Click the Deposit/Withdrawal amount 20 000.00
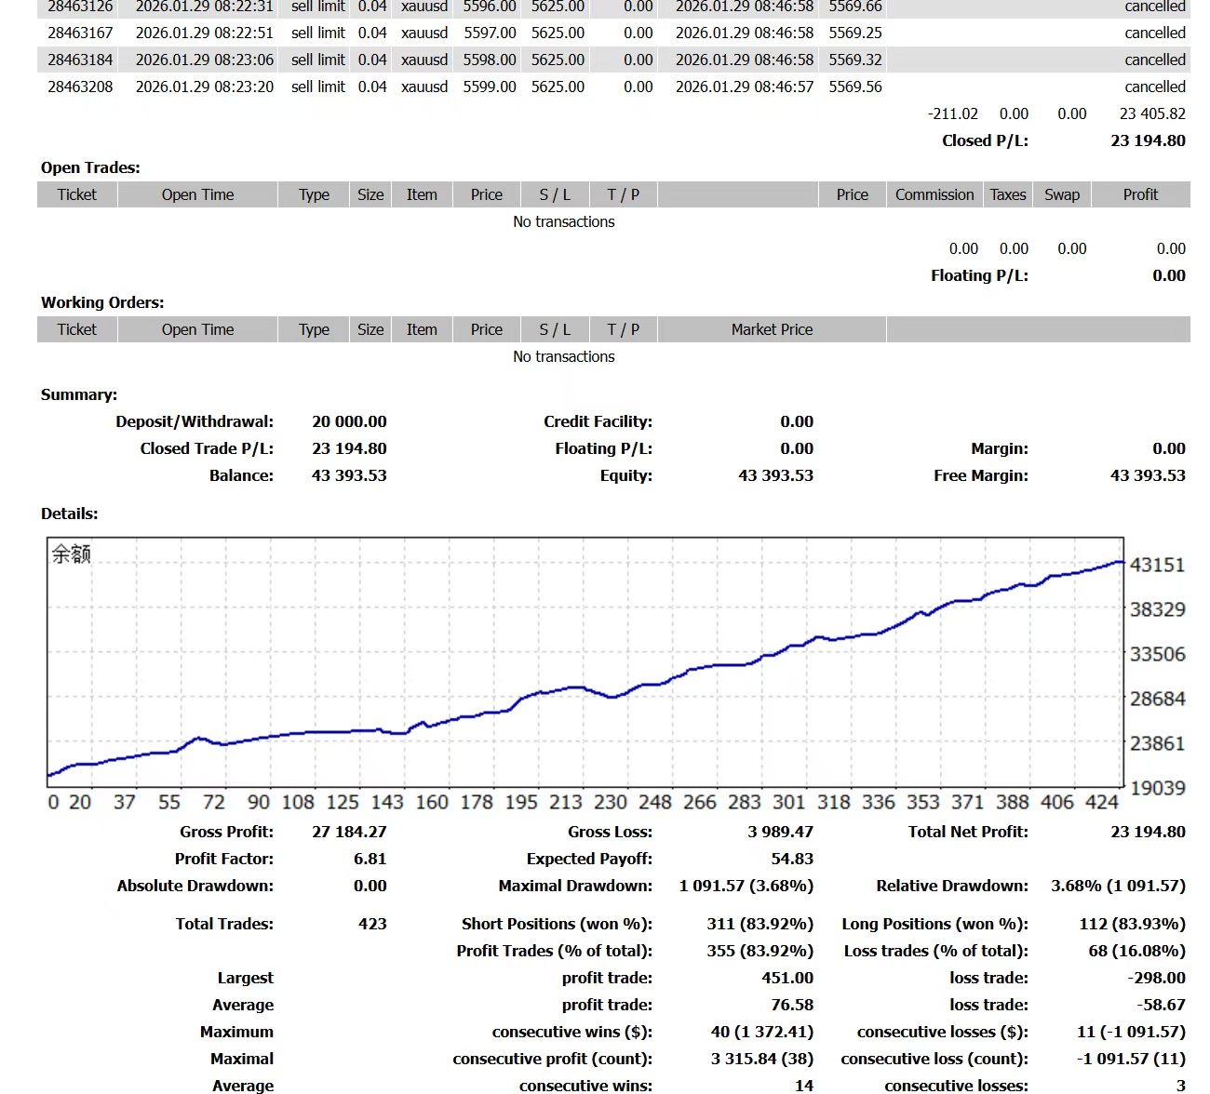The width and height of the screenshot is (1210, 1094). coord(348,421)
